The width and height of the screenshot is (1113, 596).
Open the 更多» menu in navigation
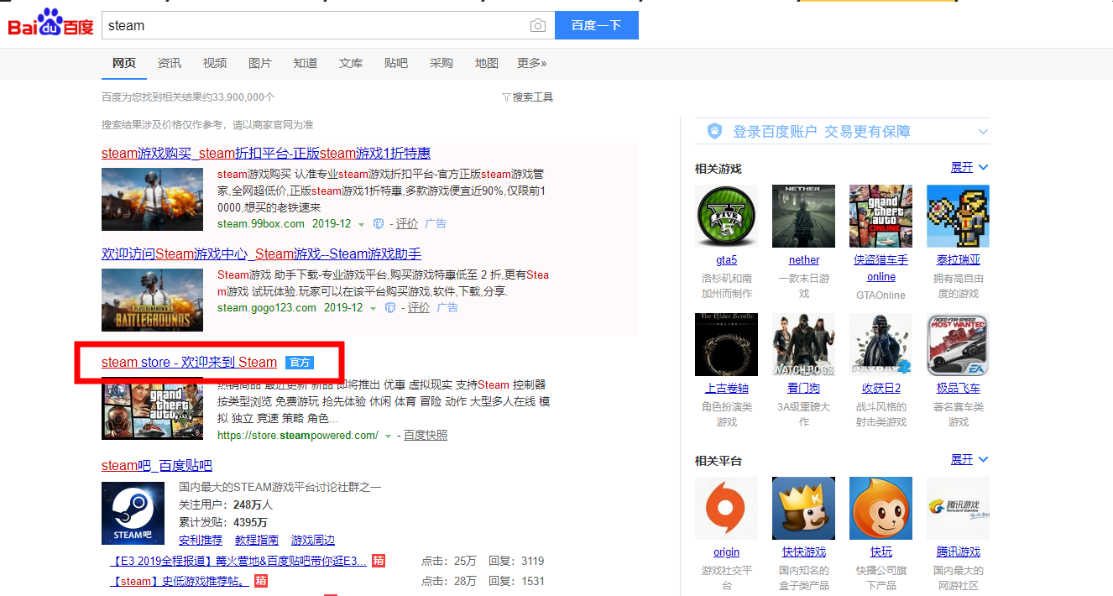(x=531, y=63)
